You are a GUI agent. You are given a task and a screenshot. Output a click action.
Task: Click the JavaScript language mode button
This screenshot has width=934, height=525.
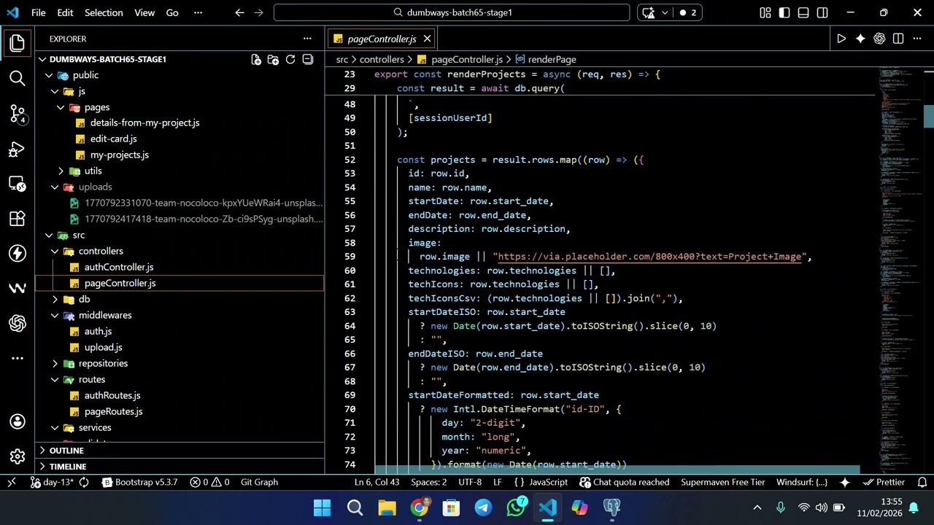(x=541, y=482)
